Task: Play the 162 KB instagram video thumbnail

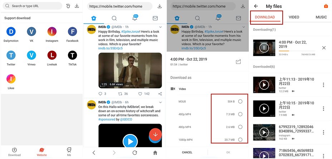Action: (264, 132)
